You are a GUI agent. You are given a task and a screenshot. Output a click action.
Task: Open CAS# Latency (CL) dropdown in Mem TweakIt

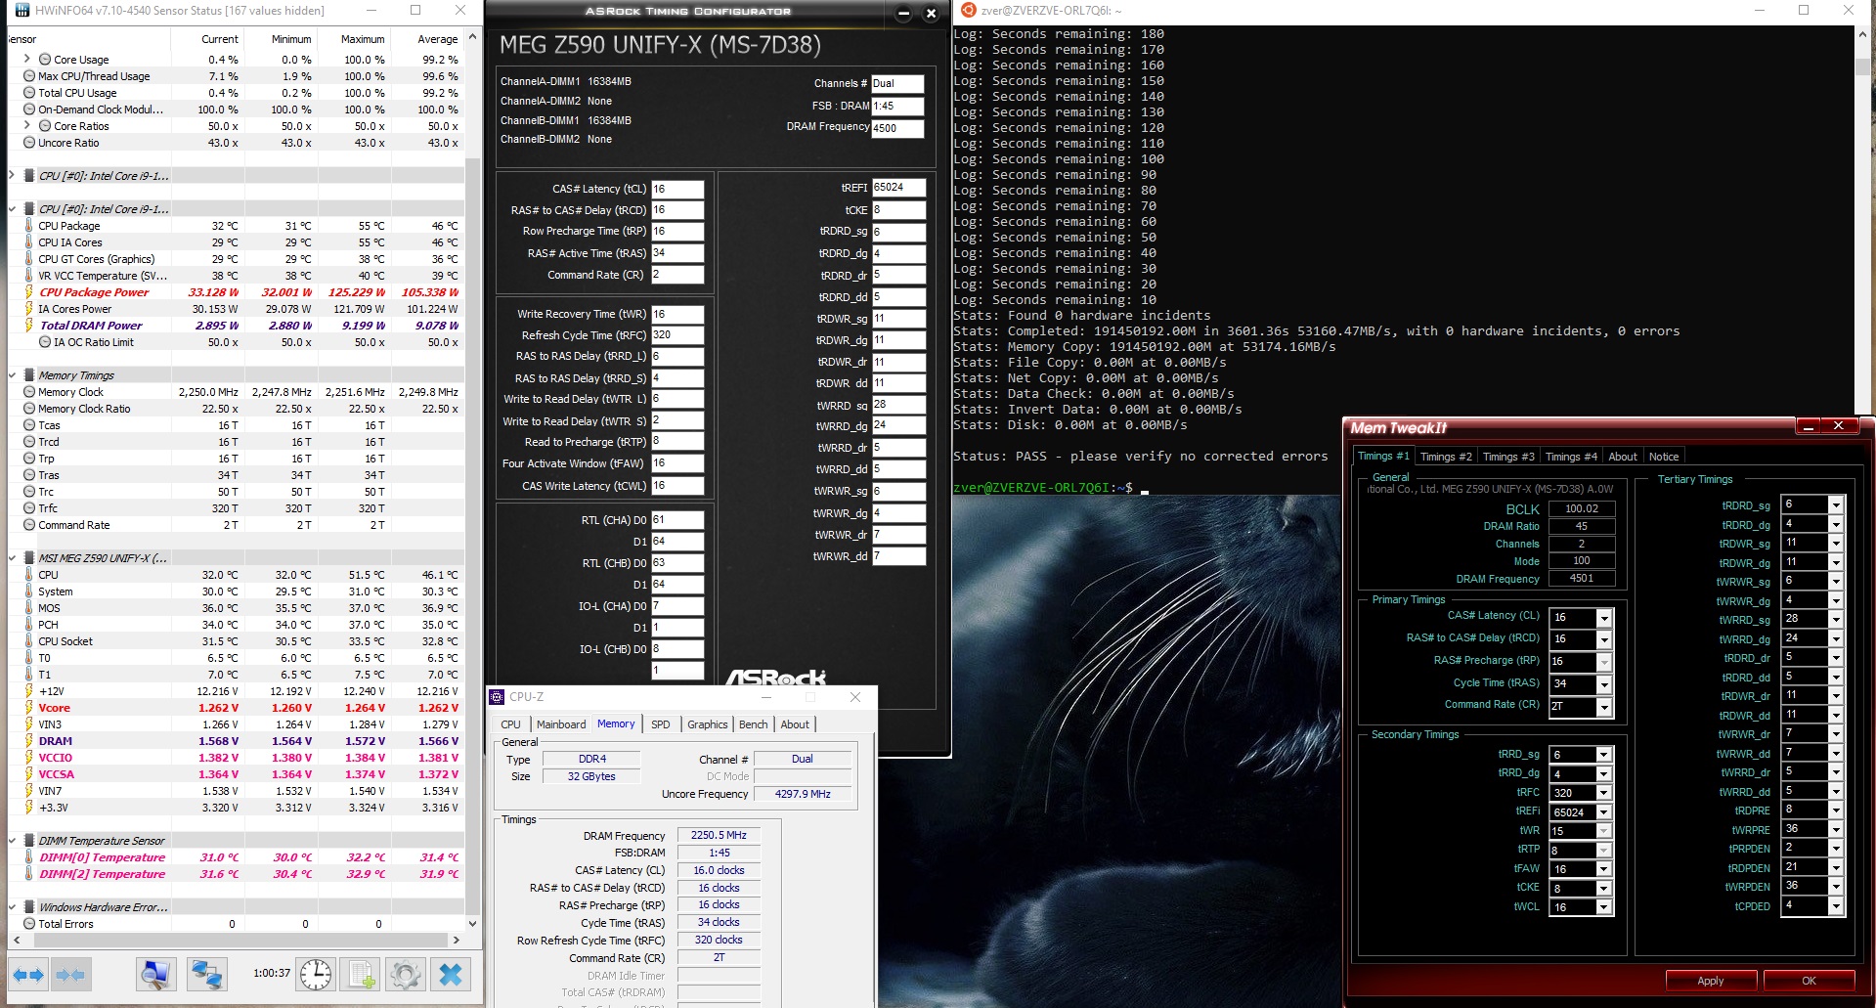click(1604, 618)
